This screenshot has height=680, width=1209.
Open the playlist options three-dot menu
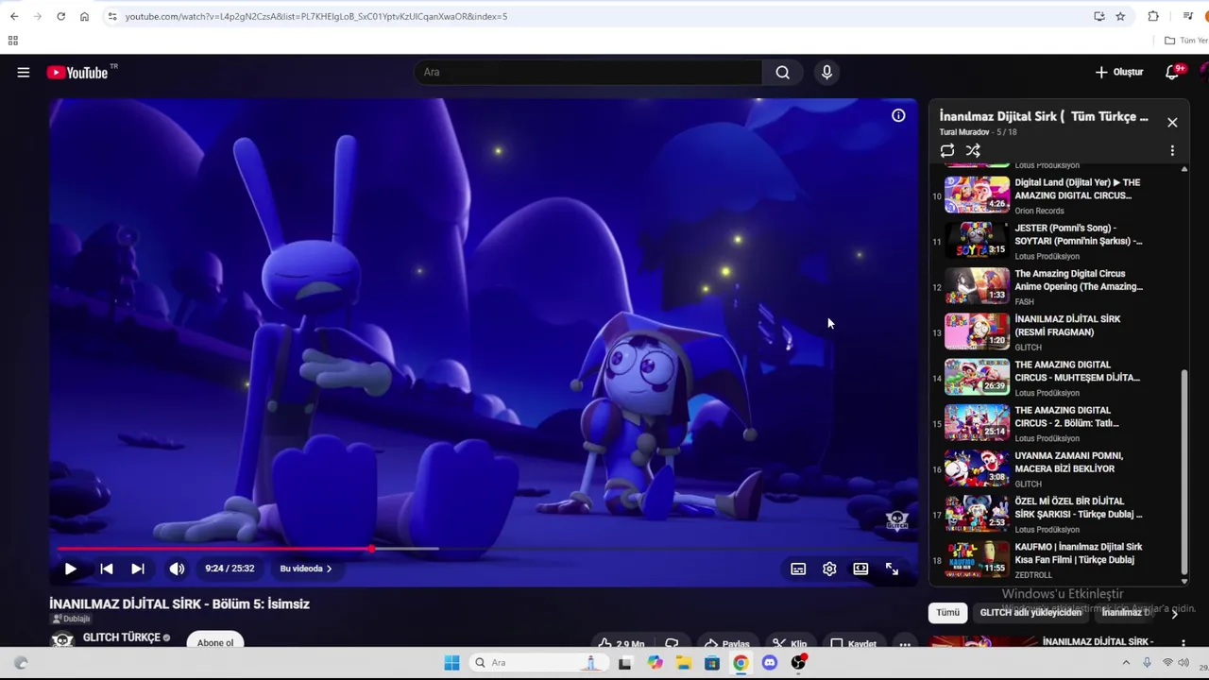1172,151
